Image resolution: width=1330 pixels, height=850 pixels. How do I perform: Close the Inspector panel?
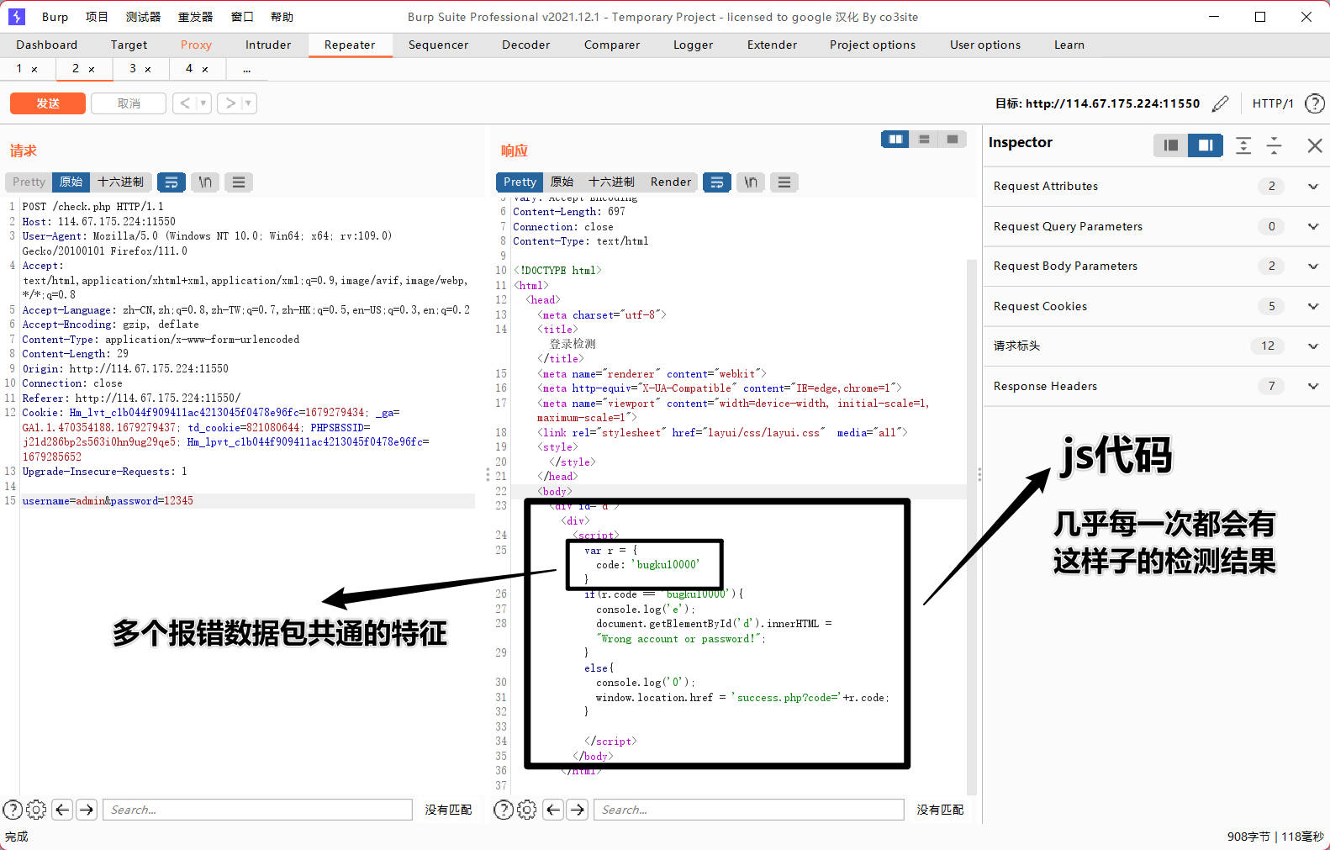point(1315,145)
